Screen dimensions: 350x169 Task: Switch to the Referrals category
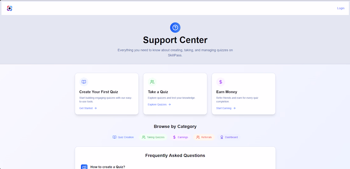click(204, 137)
